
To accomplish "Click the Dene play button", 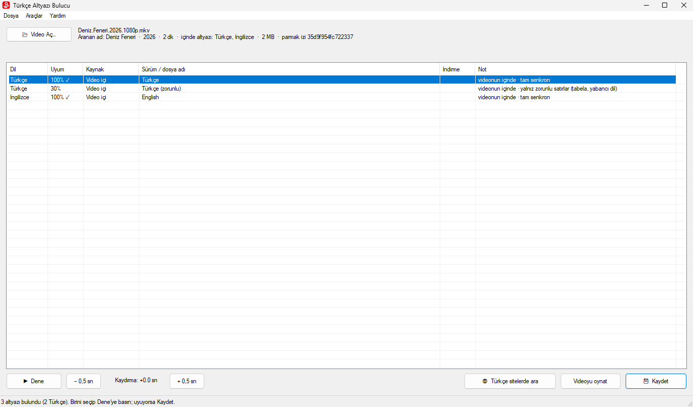I will [34, 381].
